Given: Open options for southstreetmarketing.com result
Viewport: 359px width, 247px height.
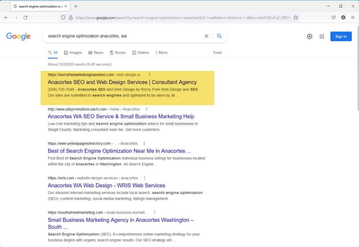Looking at the screenshot, I should point(155,212).
